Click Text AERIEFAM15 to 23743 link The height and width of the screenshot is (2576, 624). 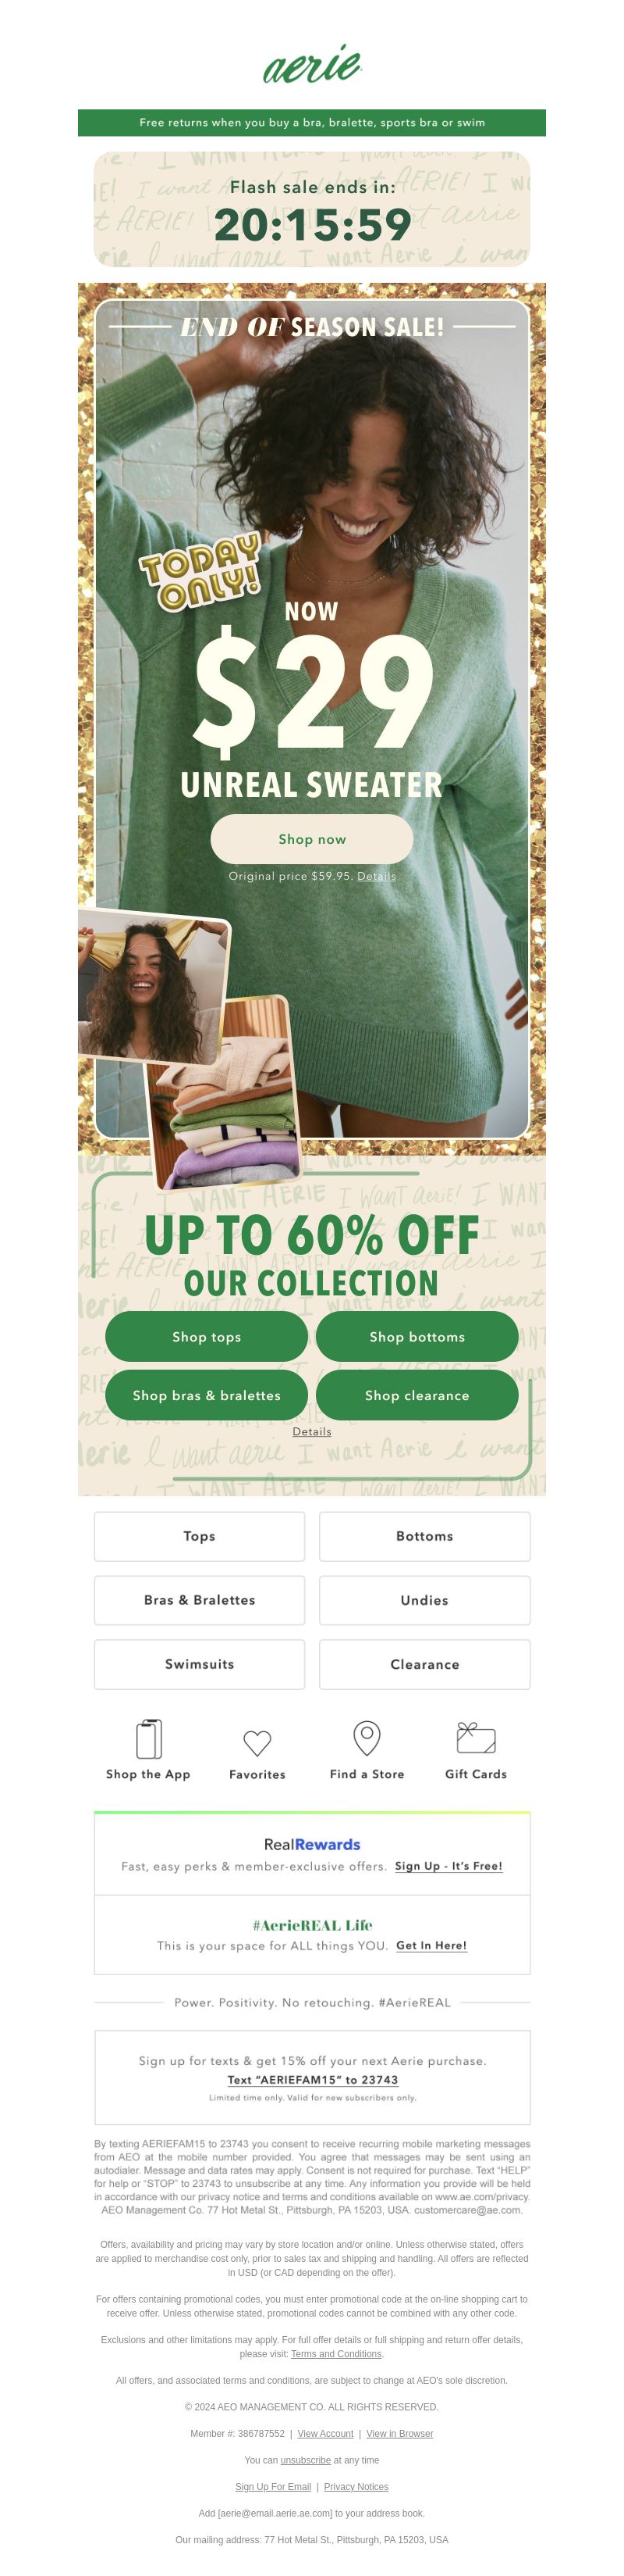313,2079
